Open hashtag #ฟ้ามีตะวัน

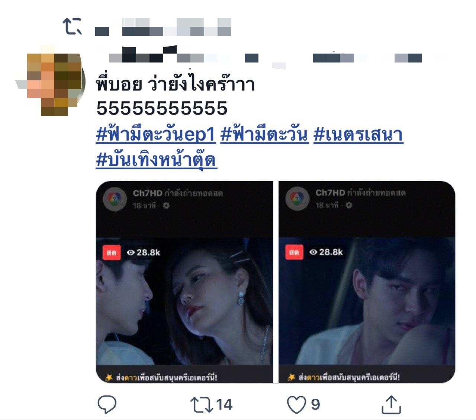(264, 135)
